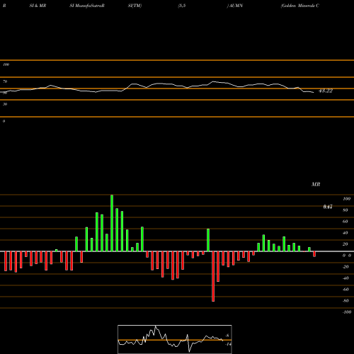Select the deepest red MR bar
Image resolution: width=354 pixels, height=354 pixels.
213,276
